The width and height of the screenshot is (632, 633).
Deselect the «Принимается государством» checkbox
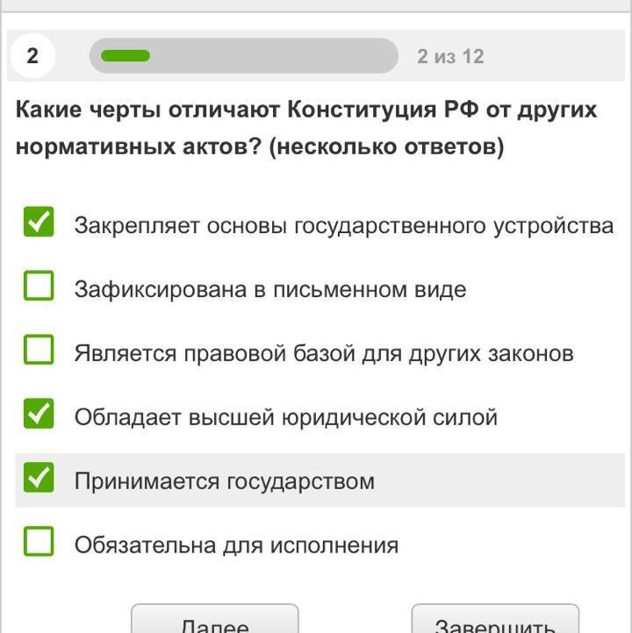click(39, 479)
